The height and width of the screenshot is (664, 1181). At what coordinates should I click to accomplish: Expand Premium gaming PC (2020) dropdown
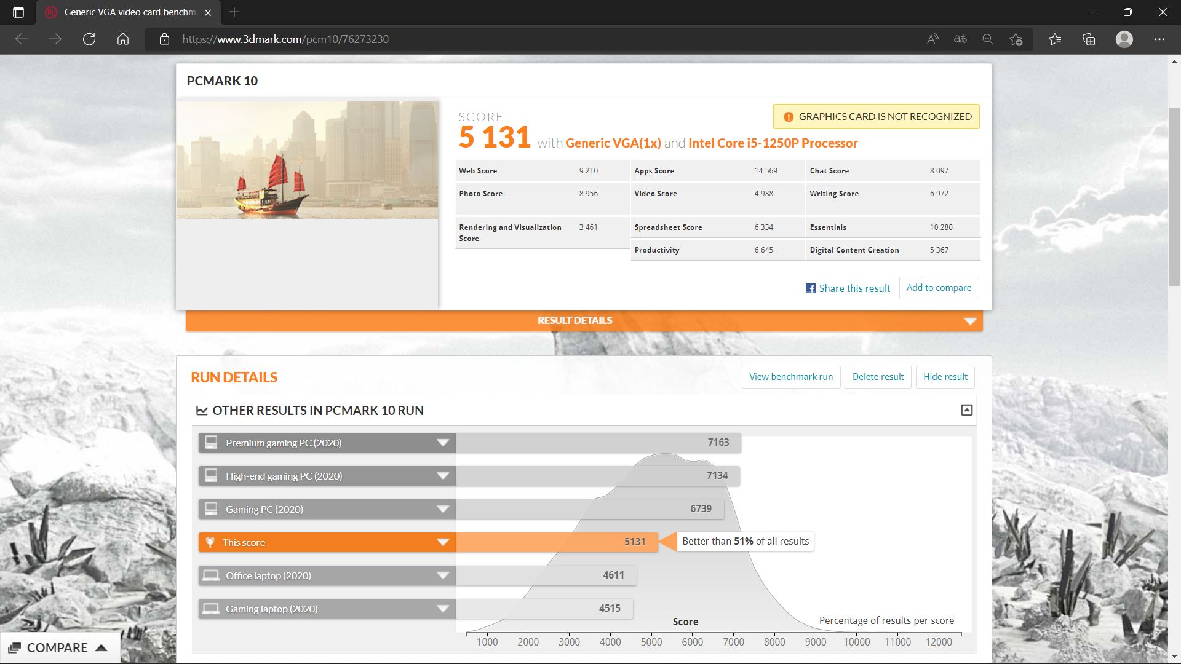(442, 443)
